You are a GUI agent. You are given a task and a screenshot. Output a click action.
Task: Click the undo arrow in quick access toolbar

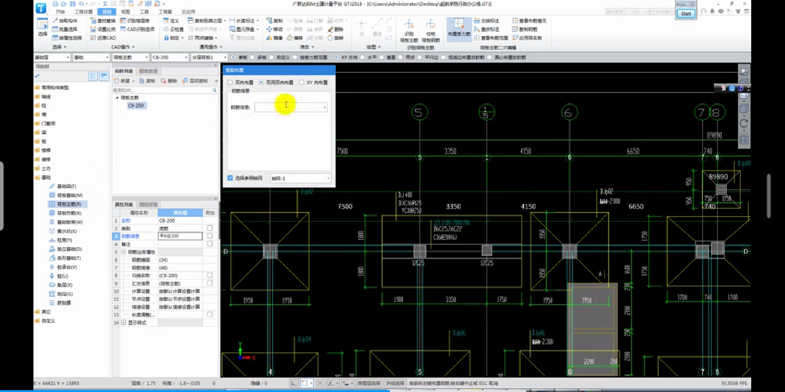[81, 4]
